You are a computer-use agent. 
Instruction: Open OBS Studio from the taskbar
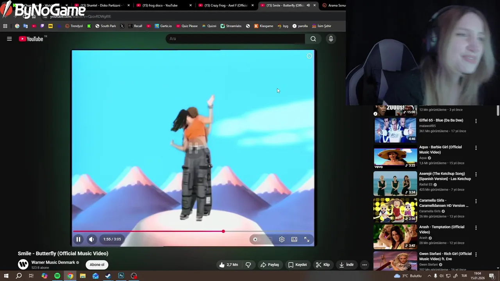pos(134,276)
